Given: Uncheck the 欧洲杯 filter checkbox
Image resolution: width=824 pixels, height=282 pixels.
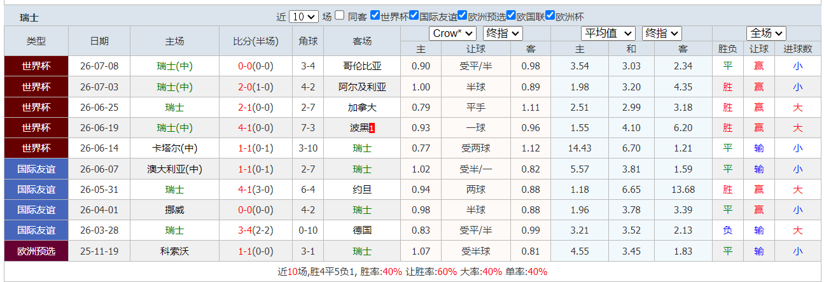Looking at the screenshot, I should (550, 16).
